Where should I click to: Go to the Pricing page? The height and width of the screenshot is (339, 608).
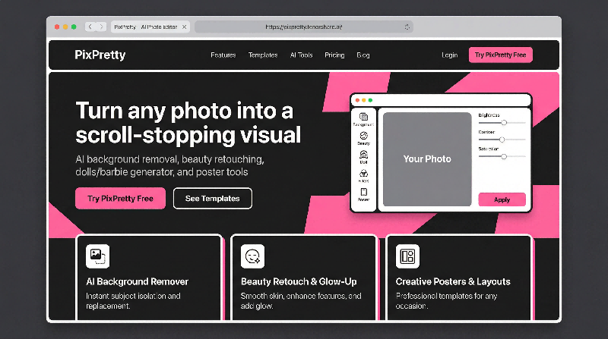coord(334,55)
